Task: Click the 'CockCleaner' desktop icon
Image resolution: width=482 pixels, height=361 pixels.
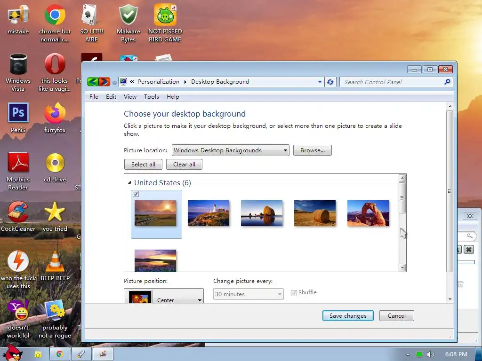Action: pyautogui.click(x=18, y=217)
